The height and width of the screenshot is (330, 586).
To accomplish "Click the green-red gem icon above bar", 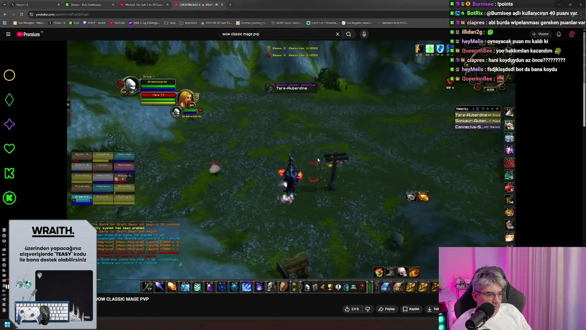I will [x=379, y=272].
